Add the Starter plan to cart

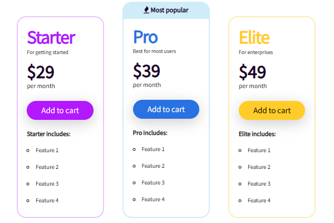(60, 110)
